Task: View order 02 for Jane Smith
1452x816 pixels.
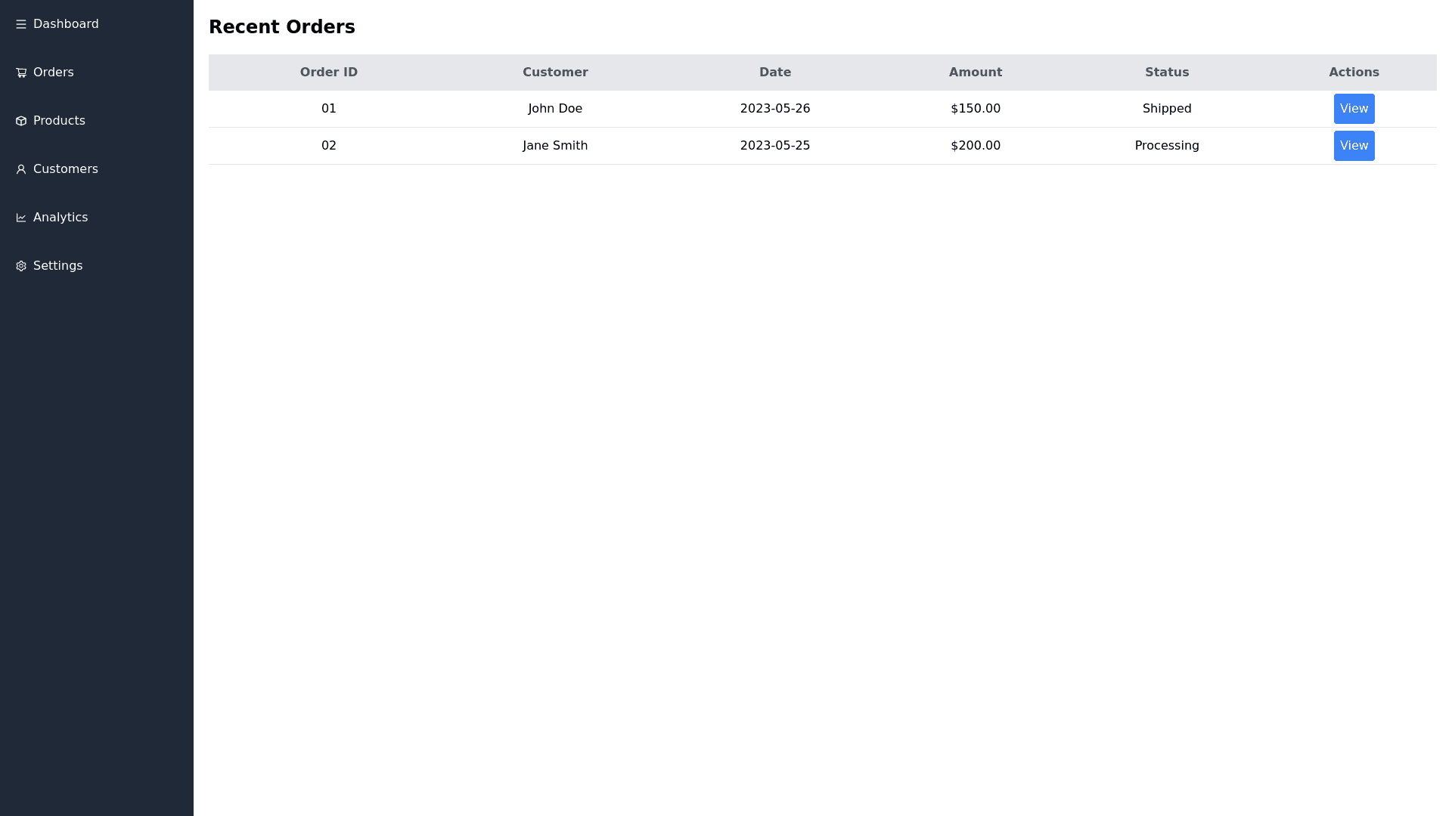Action: coord(1354,146)
